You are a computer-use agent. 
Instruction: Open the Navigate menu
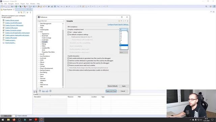point(11,4)
